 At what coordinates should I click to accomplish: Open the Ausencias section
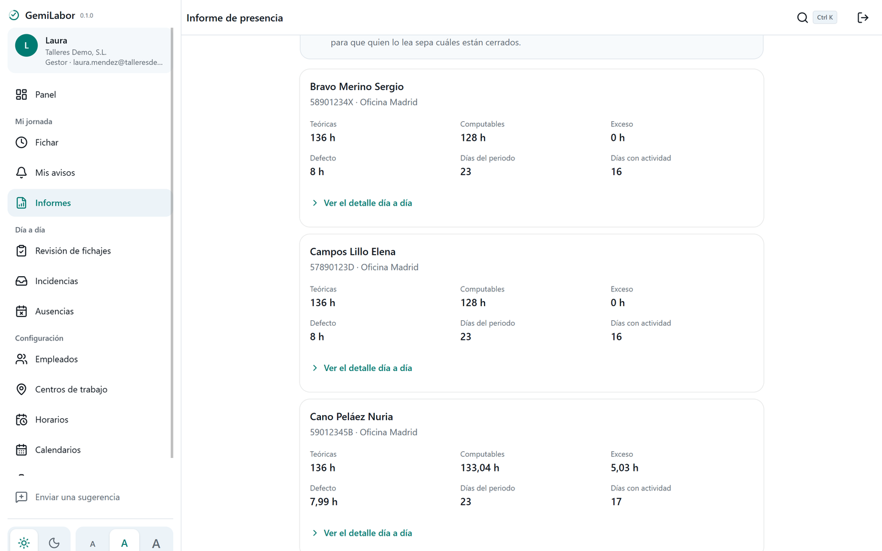click(89, 311)
